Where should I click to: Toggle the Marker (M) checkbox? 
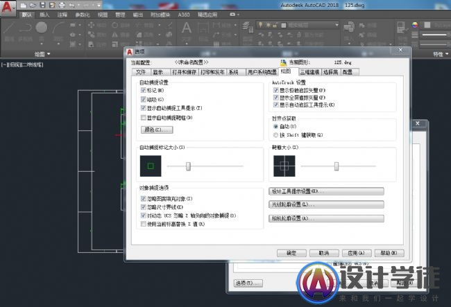144,90
